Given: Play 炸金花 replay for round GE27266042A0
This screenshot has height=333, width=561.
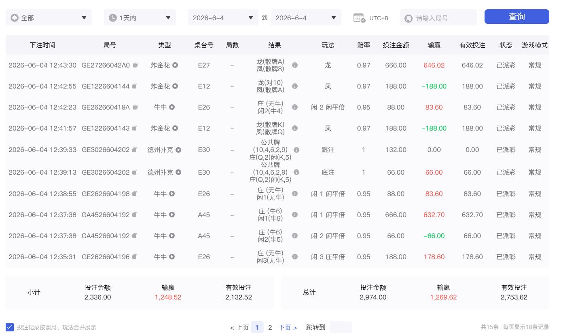Looking at the screenshot, I should click(x=175, y=65).
